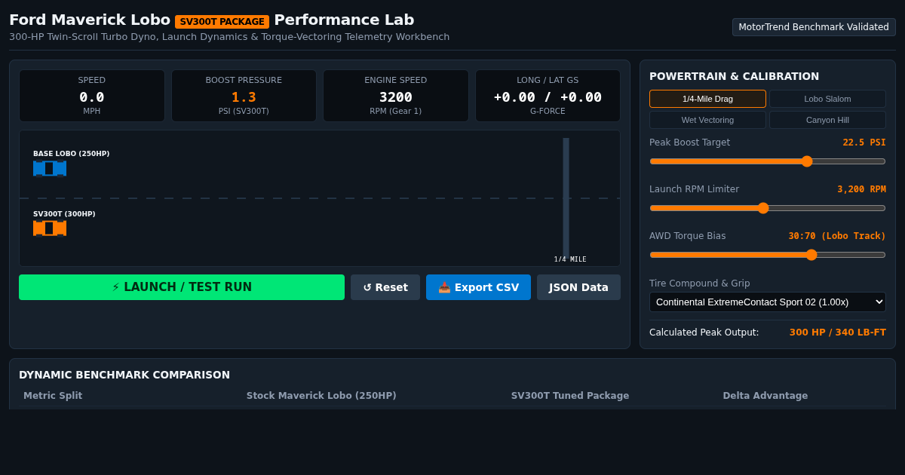Viewport: 905px width, 475px height.
Task: Click the Speed 0.0 MPH readout
Action: click(92, 96)
